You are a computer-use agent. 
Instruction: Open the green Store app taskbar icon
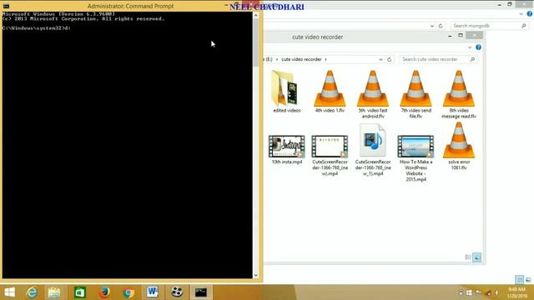(x=80, y=292)
